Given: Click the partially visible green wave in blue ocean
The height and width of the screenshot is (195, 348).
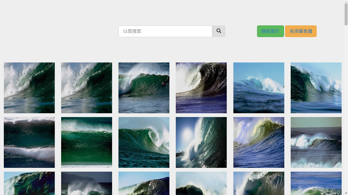Looking at the screenshot, I should 316,183.
